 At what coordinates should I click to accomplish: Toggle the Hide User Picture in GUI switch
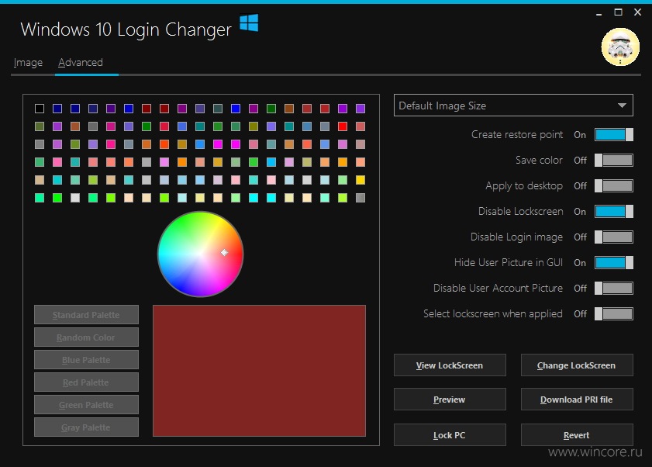click(614, 263)
